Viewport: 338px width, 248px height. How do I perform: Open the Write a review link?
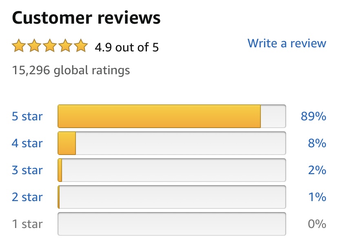[287, 43]
